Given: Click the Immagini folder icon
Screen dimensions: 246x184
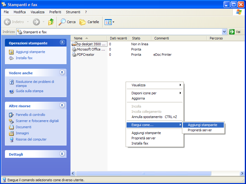Looking at the screenshot, I should coord(11,133).
